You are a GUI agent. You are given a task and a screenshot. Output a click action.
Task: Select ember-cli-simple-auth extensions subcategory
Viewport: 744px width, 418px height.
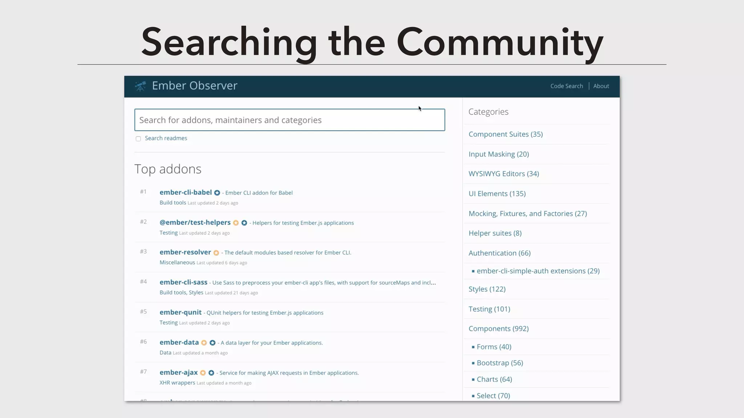pyautogui.click(x=538, y=271)
